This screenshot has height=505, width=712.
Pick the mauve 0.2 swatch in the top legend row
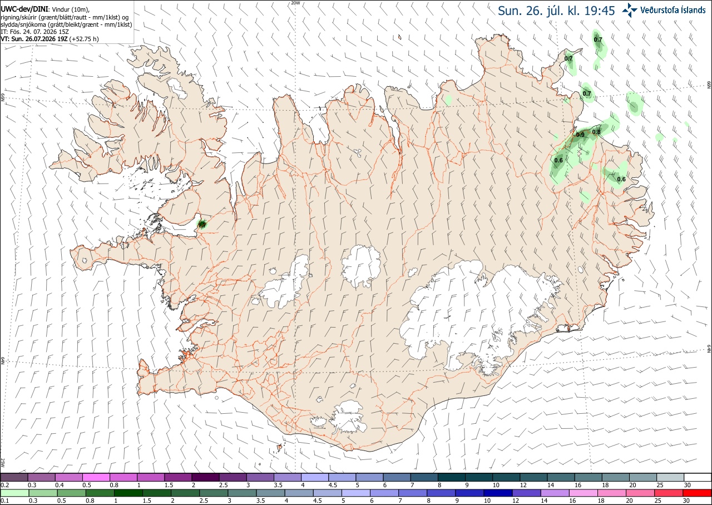14,477
